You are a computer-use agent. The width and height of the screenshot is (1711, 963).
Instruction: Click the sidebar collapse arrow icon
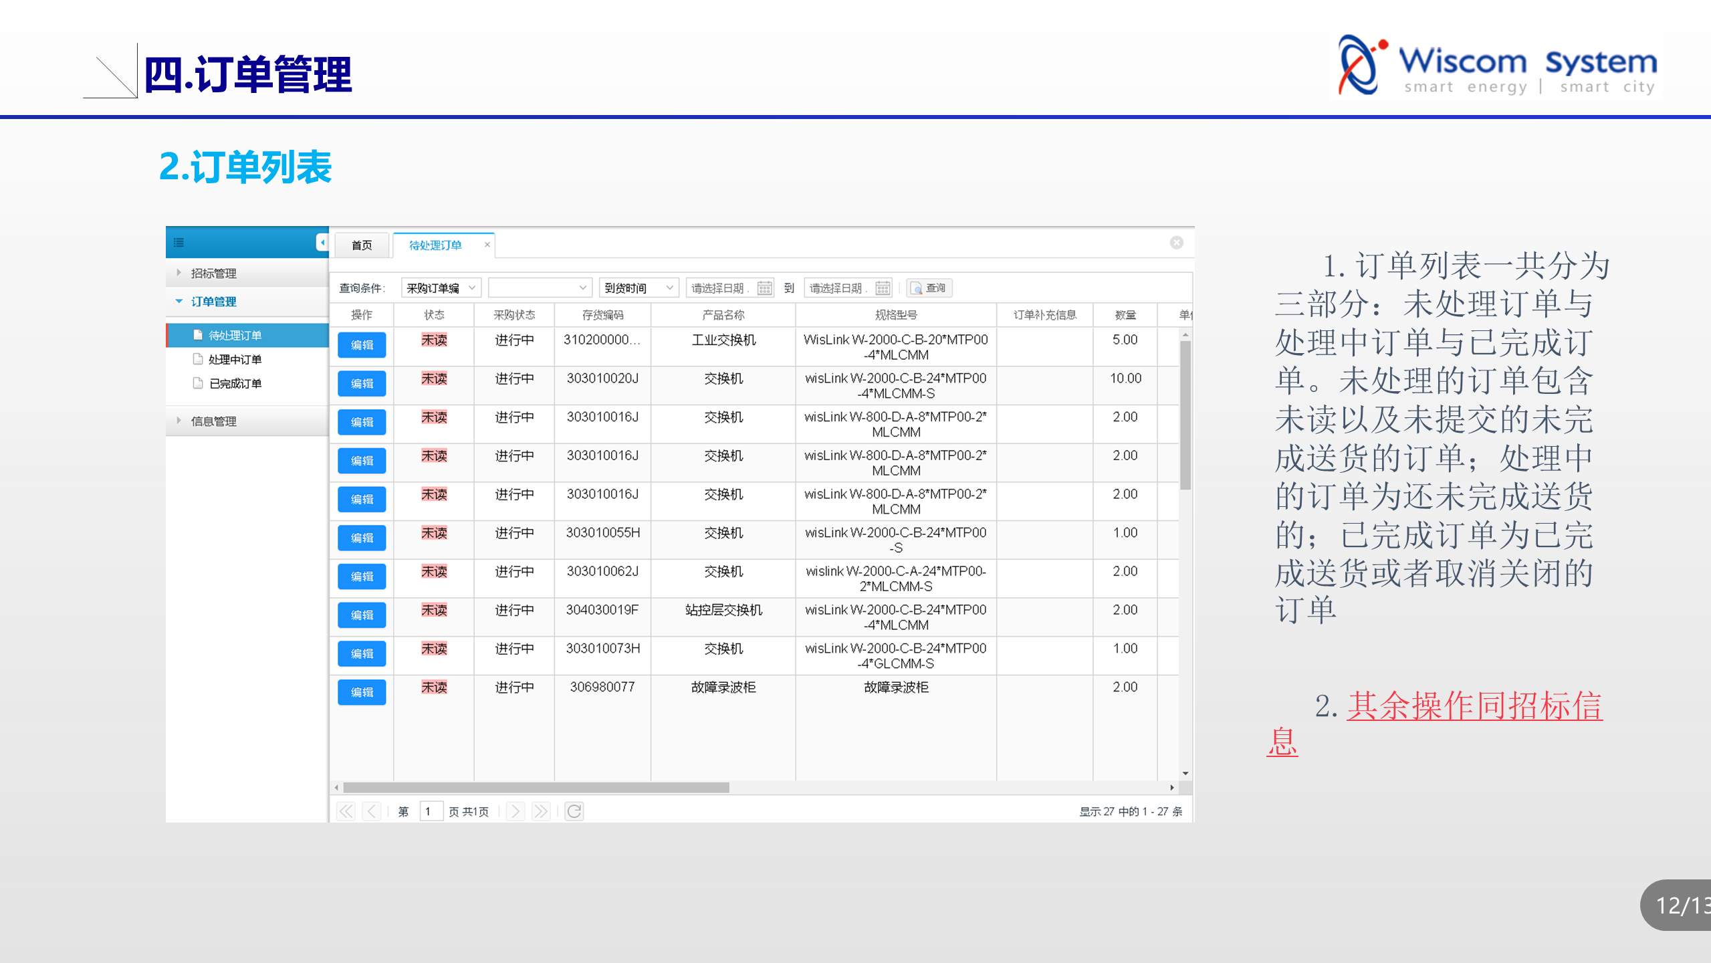pyautogui.click(x=322, y=242)
